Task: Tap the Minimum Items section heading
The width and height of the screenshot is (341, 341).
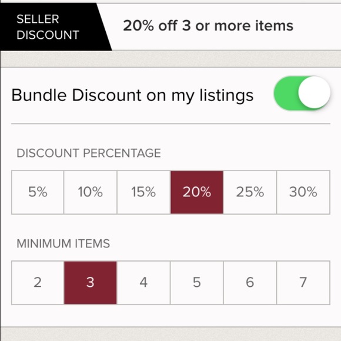Action: pos(63,243)
